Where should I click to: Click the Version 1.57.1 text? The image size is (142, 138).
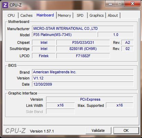click(42, 131)
